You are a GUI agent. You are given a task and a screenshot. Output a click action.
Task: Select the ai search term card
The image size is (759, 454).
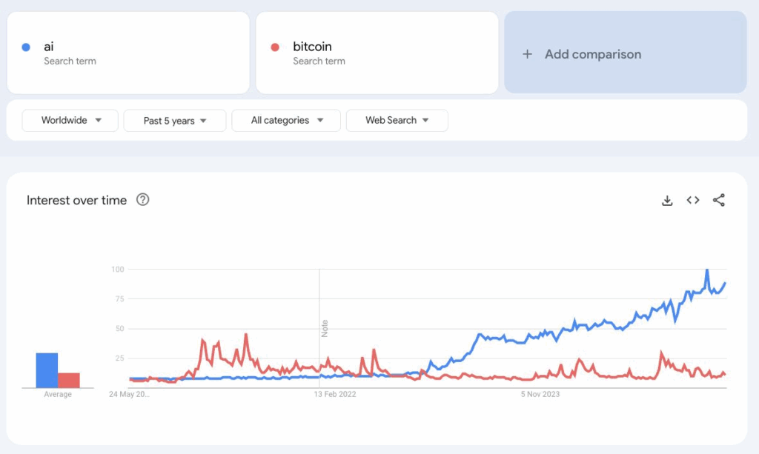(127, 52)
